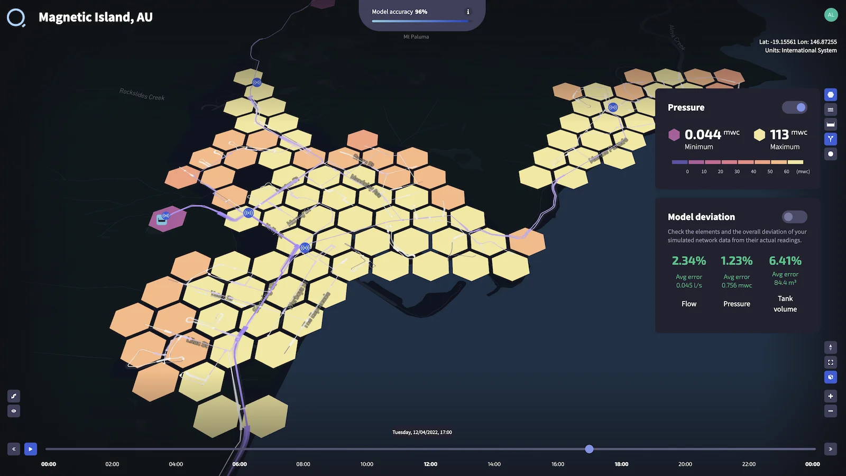The height and width of the screenshot is (476, 846).
Task: Skip forward with double right chevron
Action: point(831,449)
